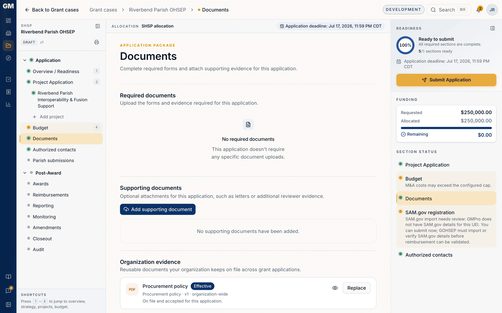Open the Budget section in tree
The height and width of the screenshot is (313, 502).
point(61,128)
